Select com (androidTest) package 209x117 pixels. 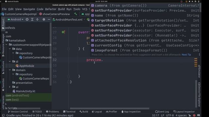point(17,96)
